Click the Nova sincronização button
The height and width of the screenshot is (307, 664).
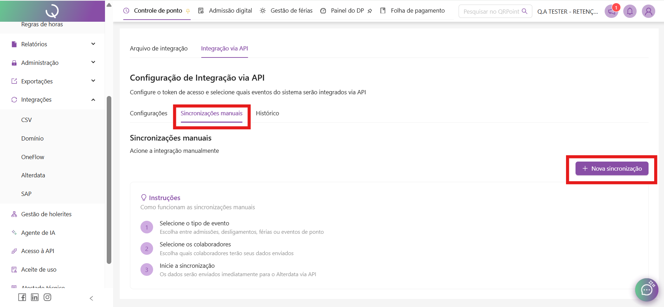click(612, 169)
